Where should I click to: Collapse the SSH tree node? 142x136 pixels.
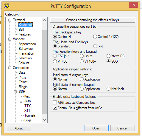pos(15,92)
